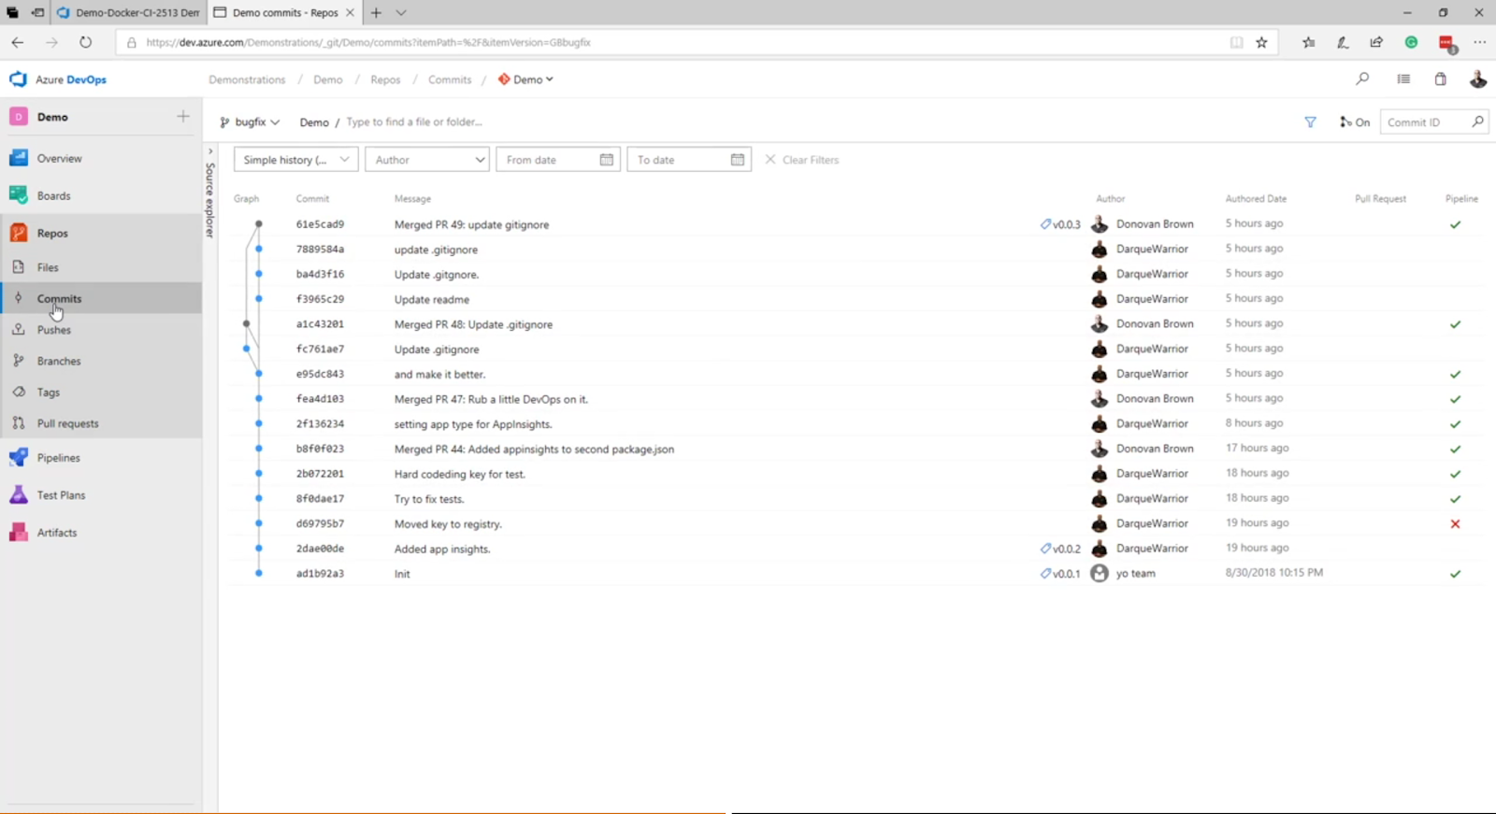Open the To date calendar icon
1496x814 pixels.
[737, 160]
